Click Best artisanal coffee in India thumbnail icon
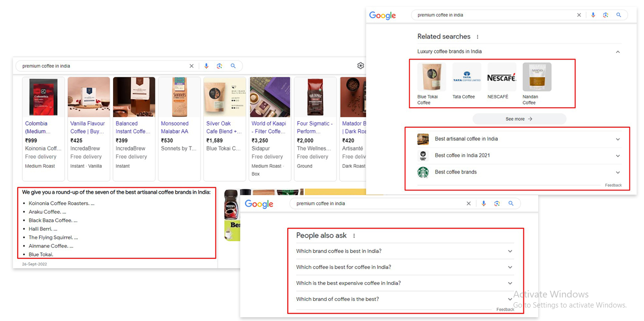 (x=423, y=139)
